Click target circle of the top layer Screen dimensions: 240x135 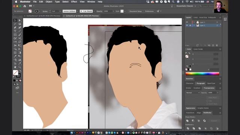pos(217,22)
